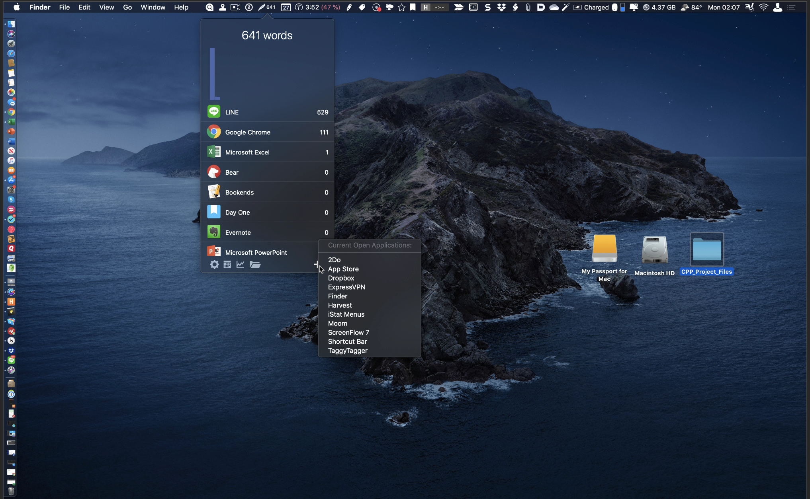This screenshot has width=810, height=499.
Task: Click the plus button to add an application
Action: [x=316, y=264]
